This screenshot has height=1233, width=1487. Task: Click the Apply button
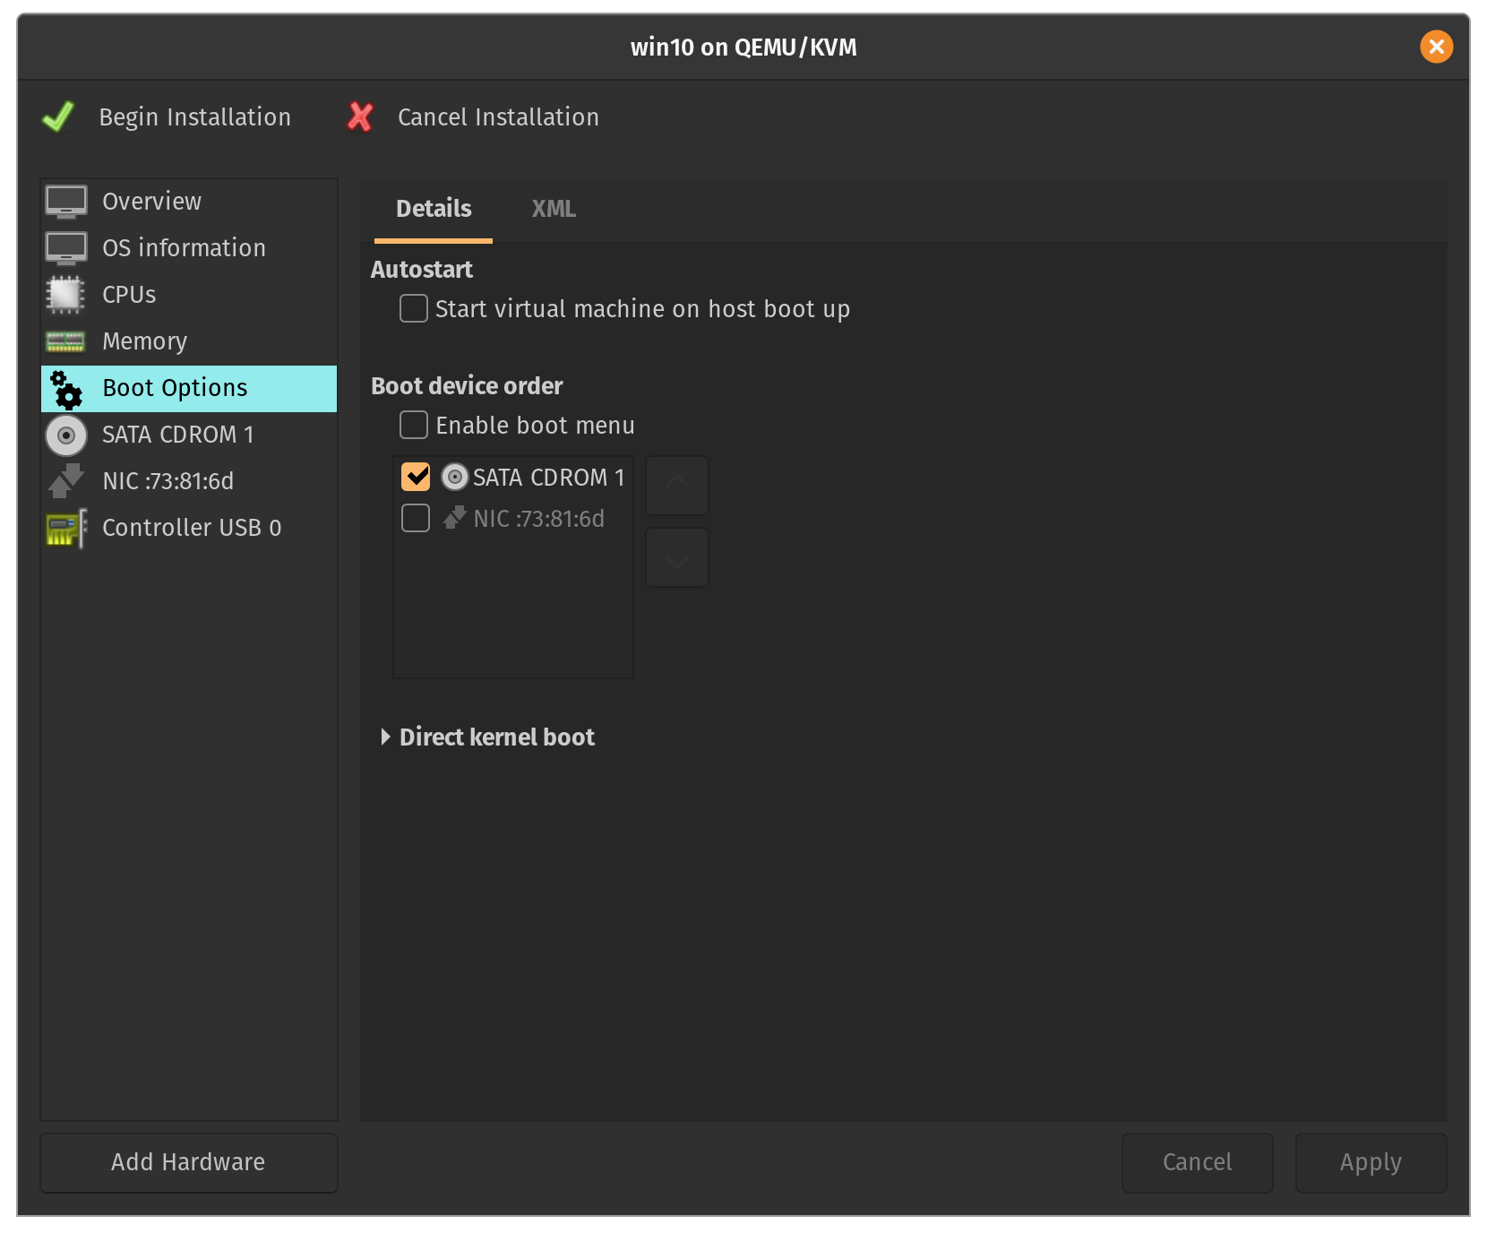[x=1371, y=1162]
